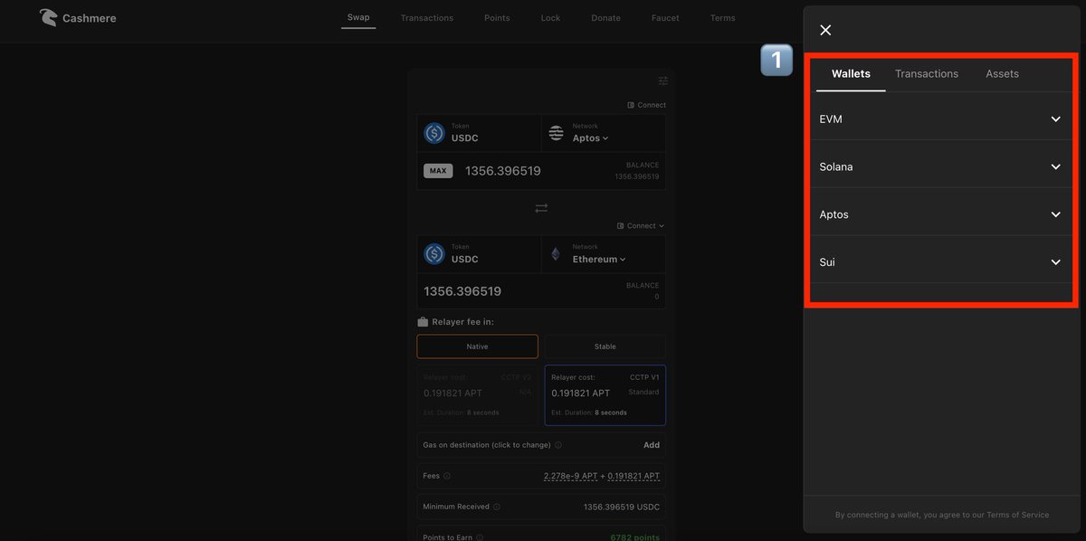Image resolution: width=1086 pixels, height=541 pixels.
Task: Select Stable relayer fee option
Action: [x=605, y=346]
